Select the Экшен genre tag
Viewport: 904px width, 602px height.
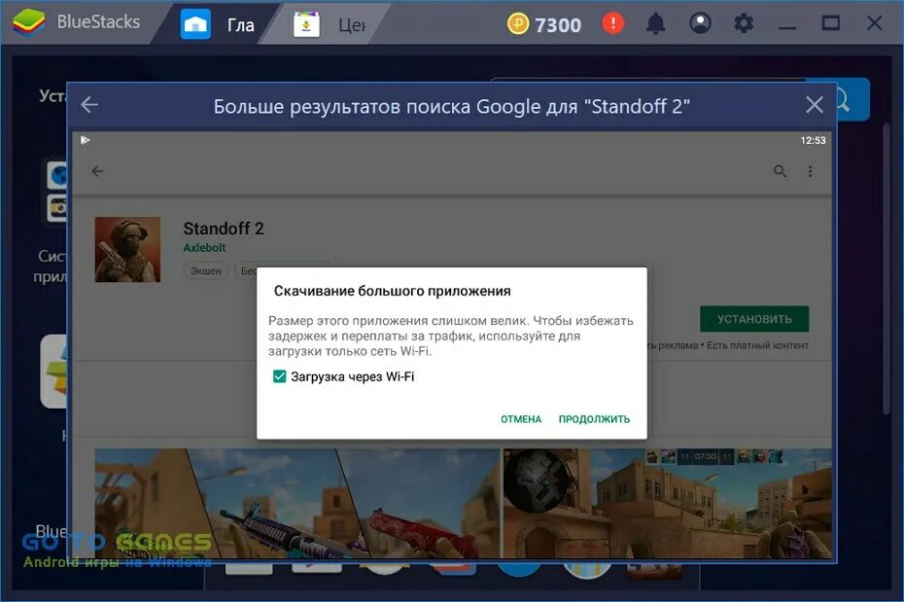(206, 270)
